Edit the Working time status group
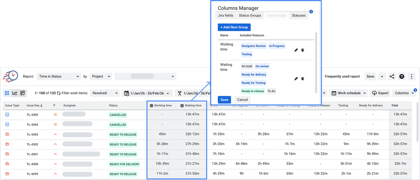 tap(296, 50)
